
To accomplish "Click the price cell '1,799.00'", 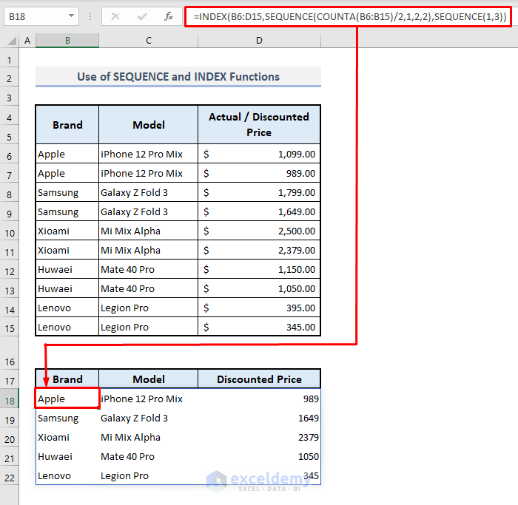I will click(259, 192).
